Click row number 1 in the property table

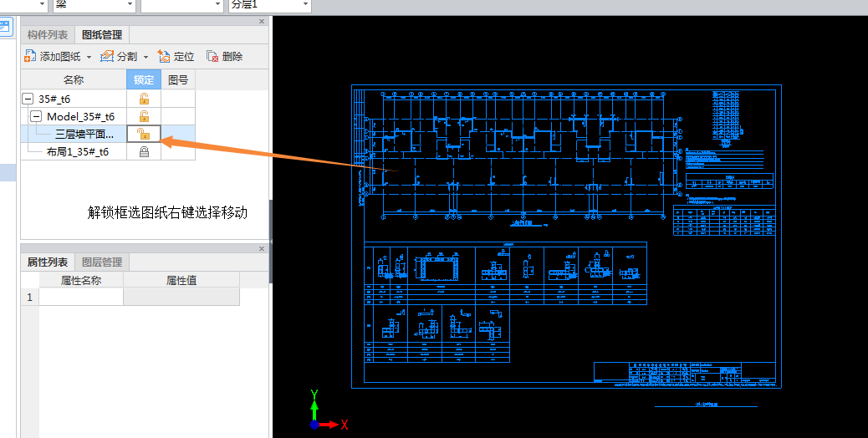coord(30,297)
